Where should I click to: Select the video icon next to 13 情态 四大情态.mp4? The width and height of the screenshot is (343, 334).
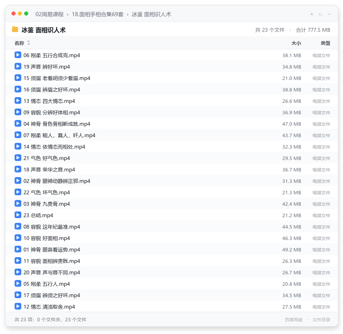(18, 101)
